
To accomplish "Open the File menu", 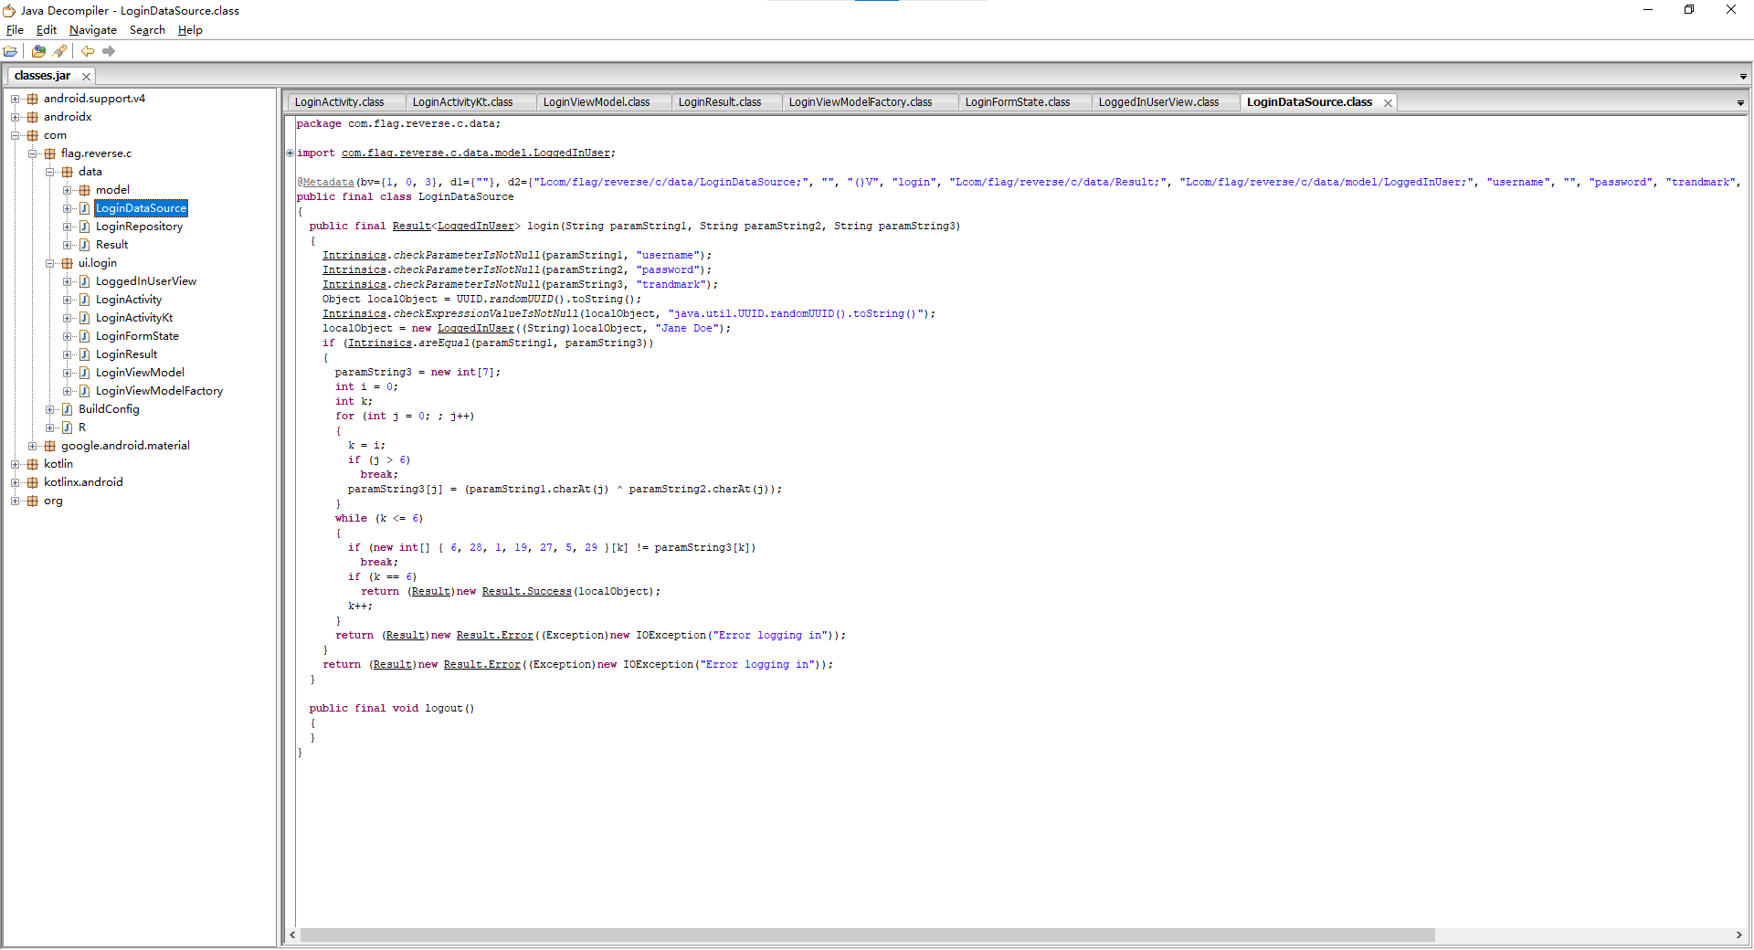I will click(15, 30).
